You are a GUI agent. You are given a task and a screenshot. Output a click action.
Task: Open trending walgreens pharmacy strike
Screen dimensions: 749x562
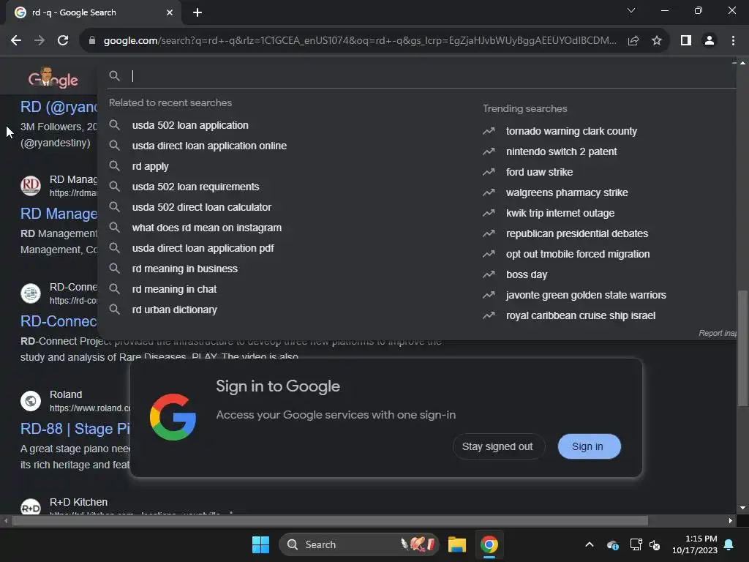(567, 192)
